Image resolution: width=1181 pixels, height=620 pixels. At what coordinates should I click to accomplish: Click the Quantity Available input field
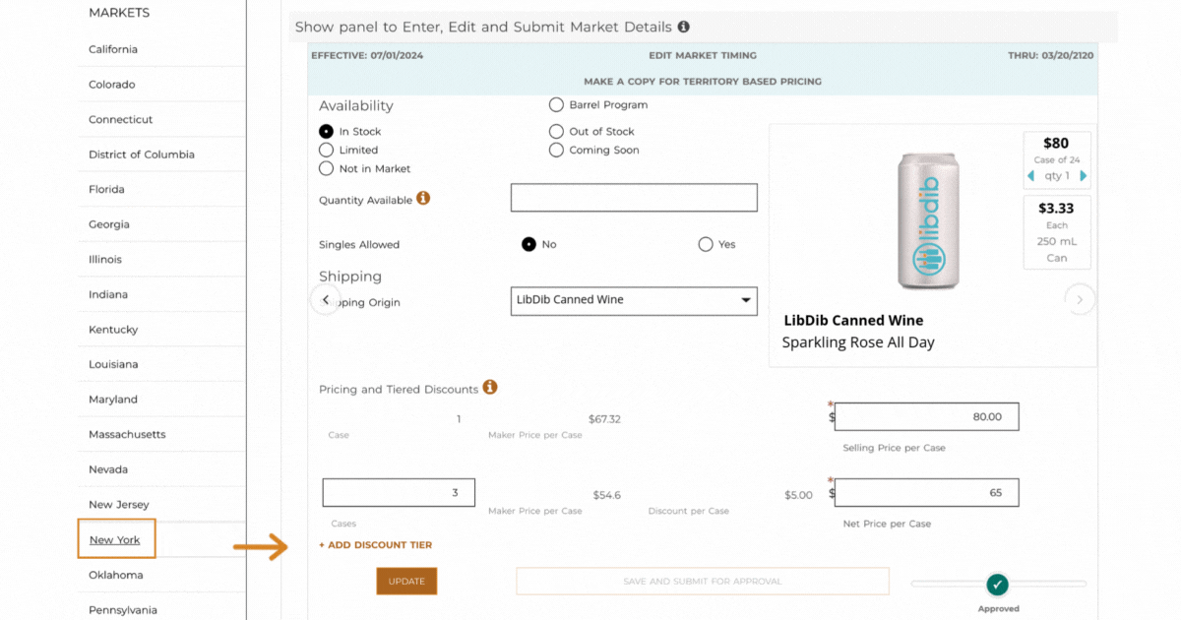point(634,198)
